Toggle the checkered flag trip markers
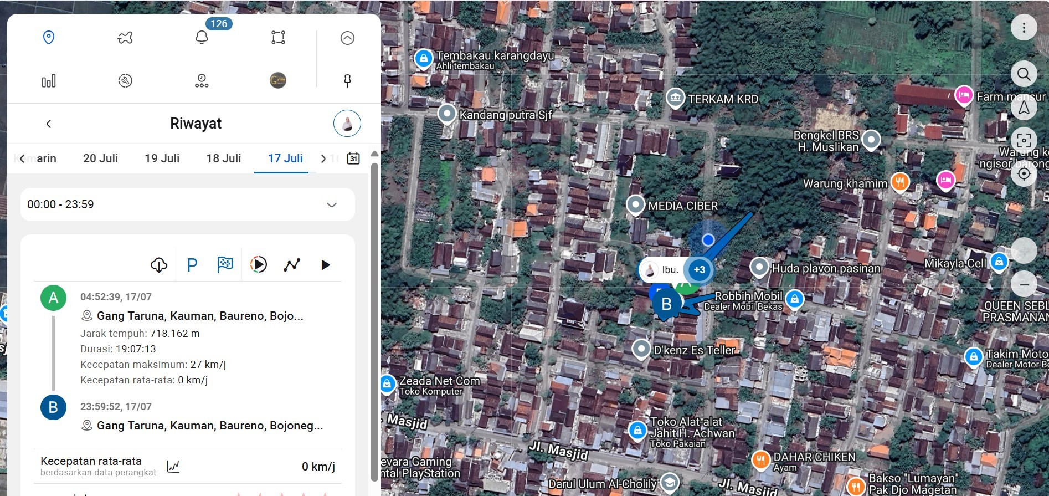This screenshot has height=496, width=1049. coord(225,265)
